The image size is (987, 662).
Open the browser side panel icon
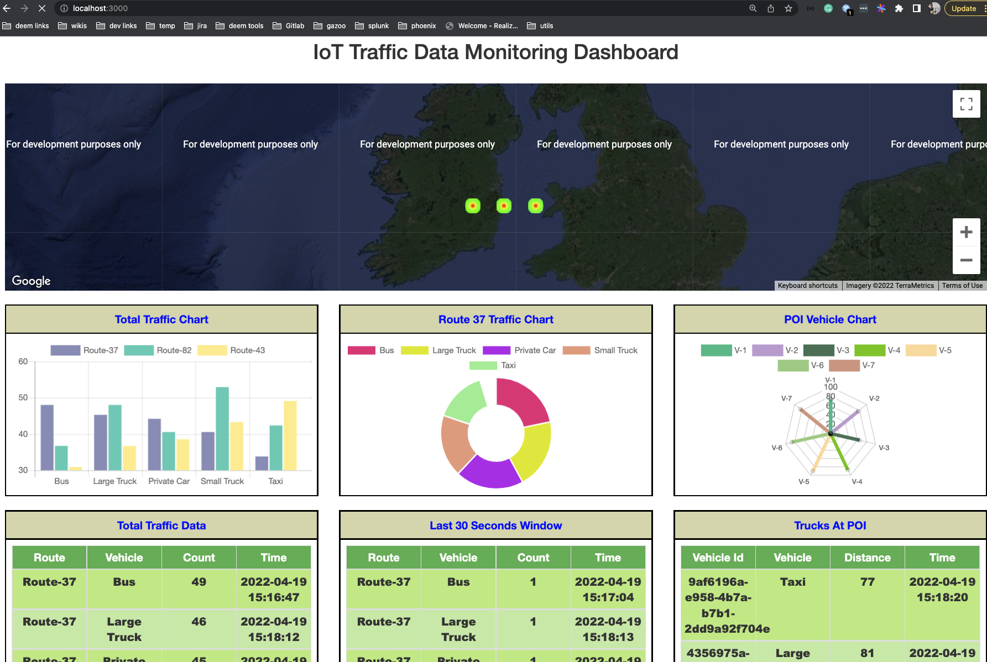click(917, 8)
